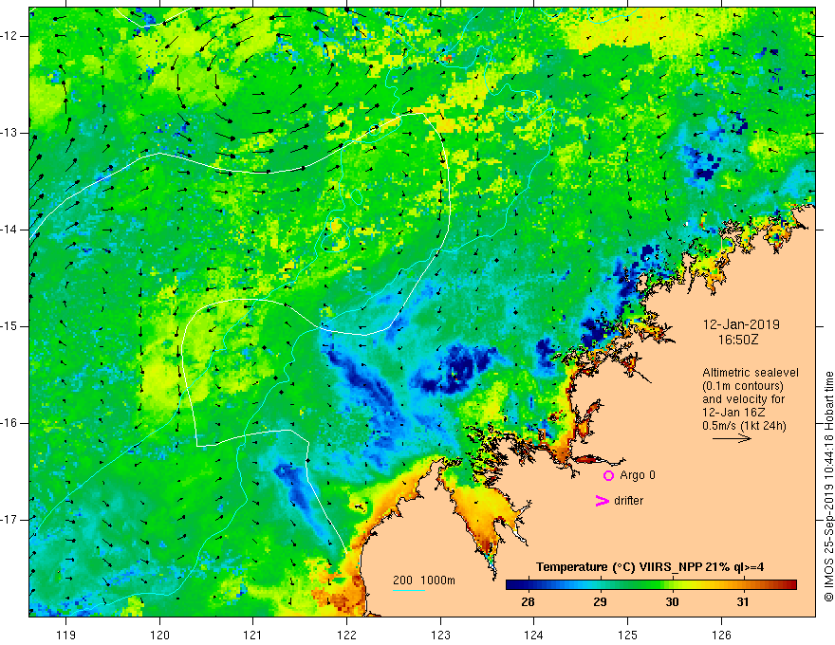This screenshot has width=835, height=645.
Task: Click the Temperature VIIRS_NPP colorbar title
Action: coord(650,567)
